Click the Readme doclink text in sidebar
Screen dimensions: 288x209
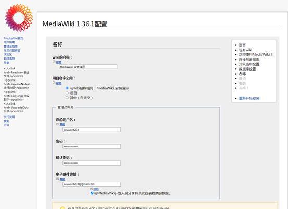click(16, 73)
